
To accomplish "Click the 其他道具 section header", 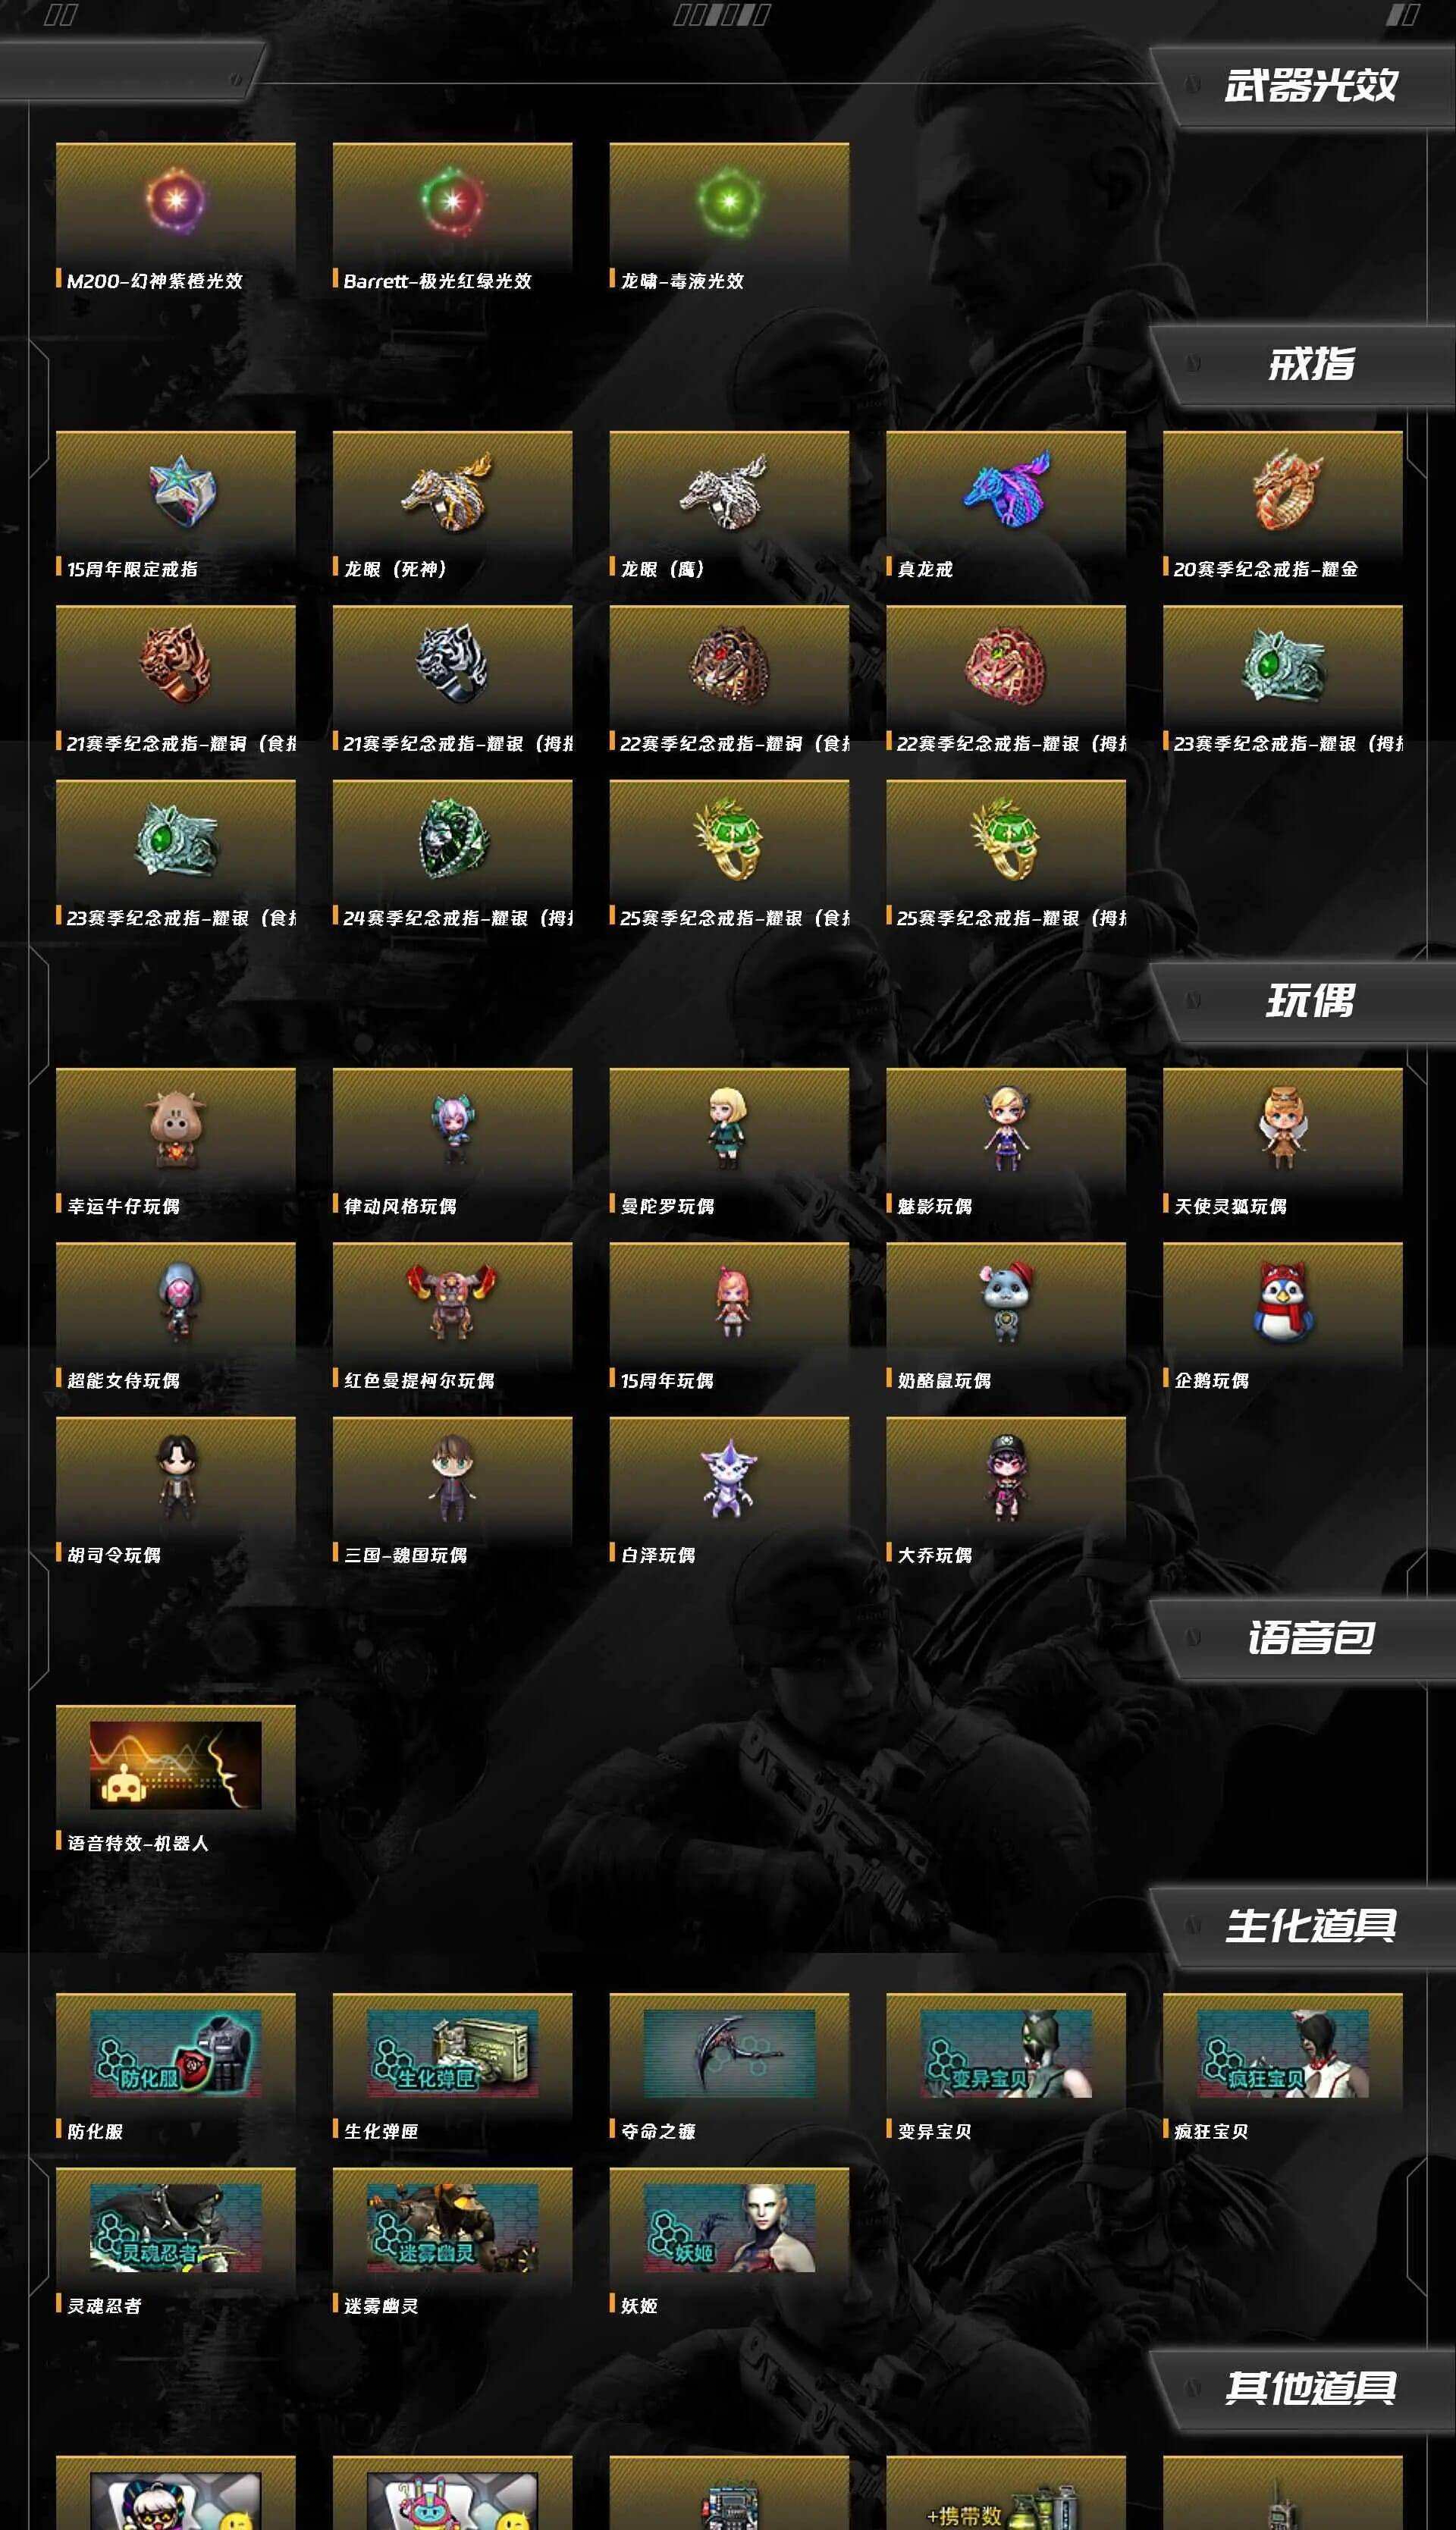I will click(x=1311, y=2389).
